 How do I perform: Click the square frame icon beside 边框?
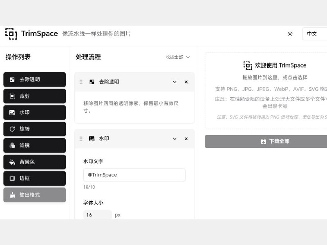12,178
